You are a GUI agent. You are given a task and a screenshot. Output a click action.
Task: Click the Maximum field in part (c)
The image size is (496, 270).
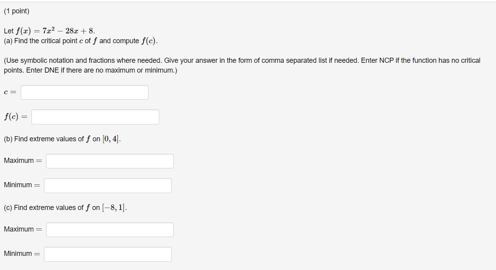point(110,230)
